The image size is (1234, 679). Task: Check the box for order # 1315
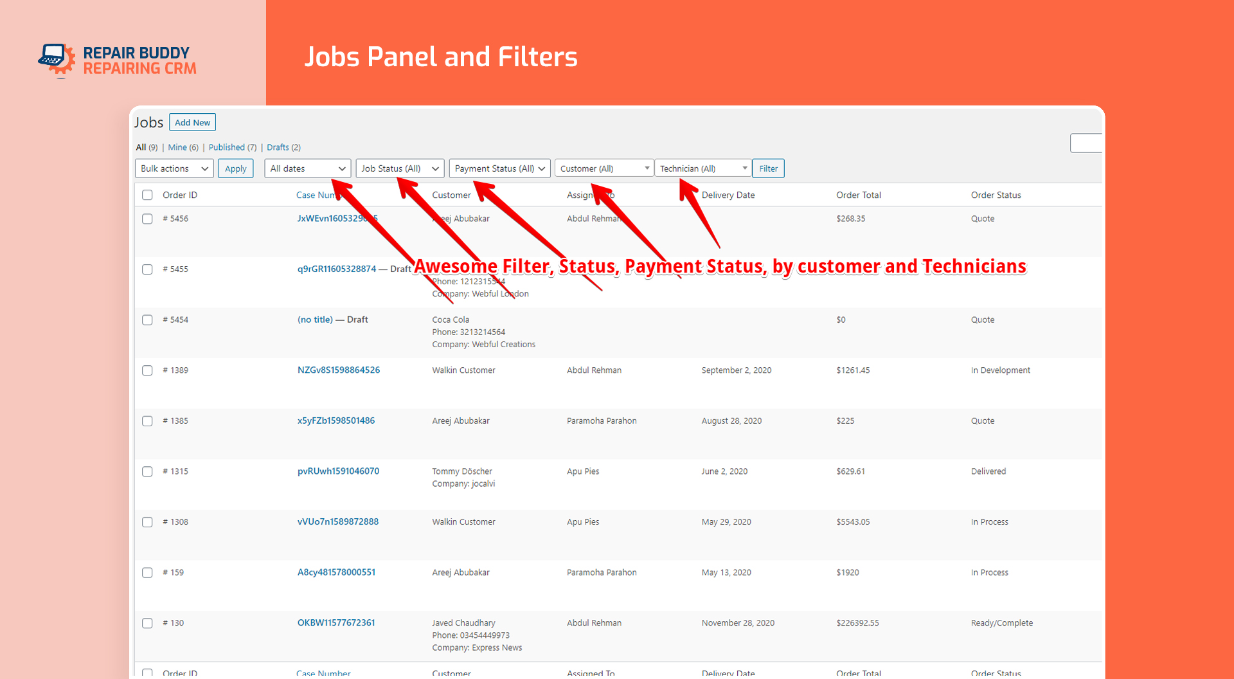147,471
